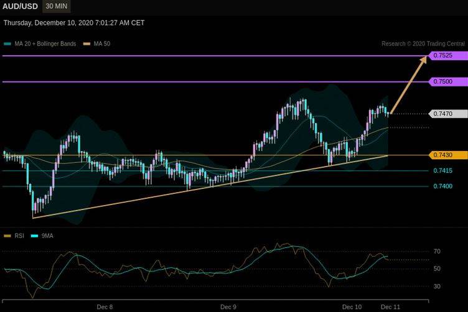
Task: Click the 0.7500 resistance price tag
Action: pyautogui.click(x=448, y=81)
